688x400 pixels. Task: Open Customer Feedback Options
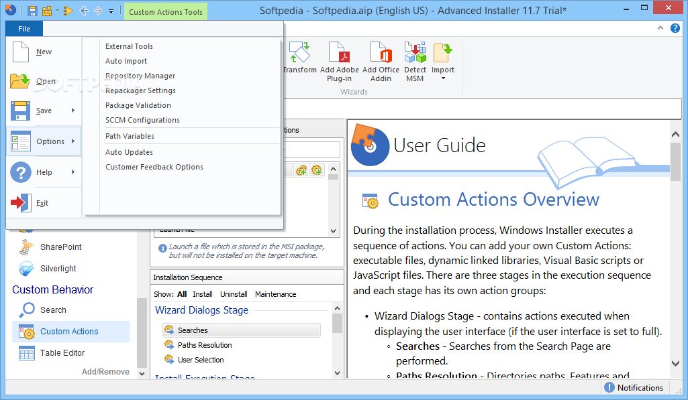154,168
